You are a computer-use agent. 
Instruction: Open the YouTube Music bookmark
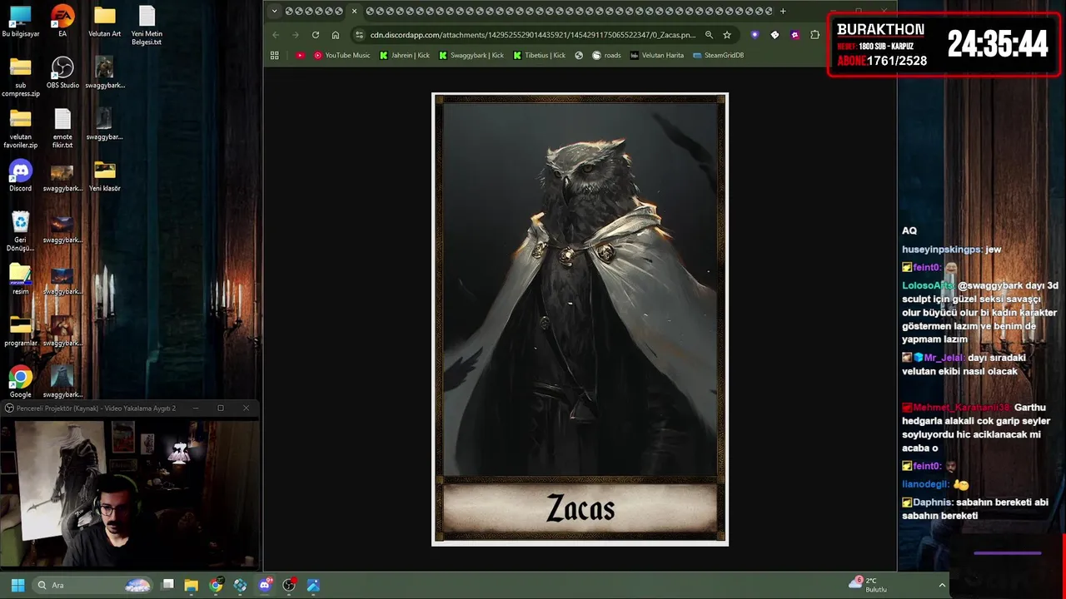[342, 55]
